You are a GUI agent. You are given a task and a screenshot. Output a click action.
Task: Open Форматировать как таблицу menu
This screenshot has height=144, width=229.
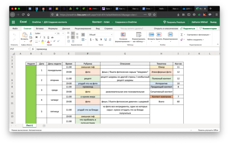pos(138,38)
